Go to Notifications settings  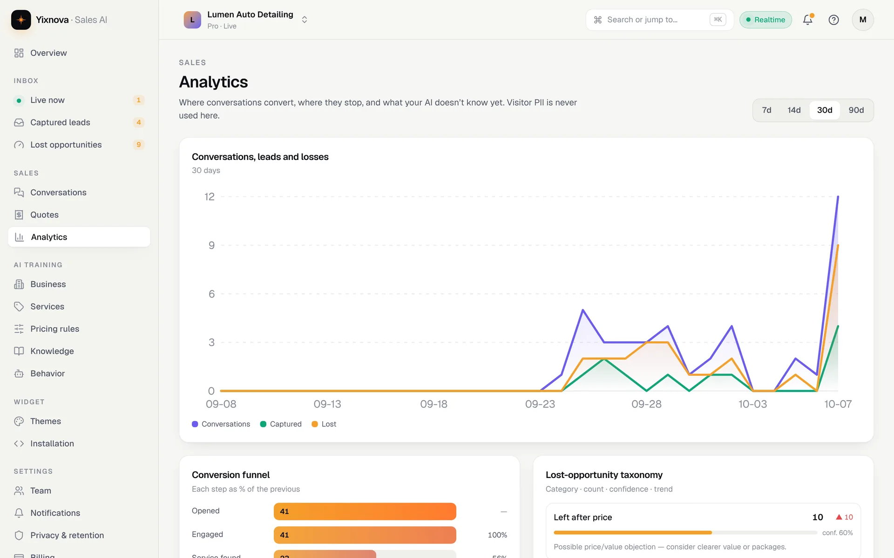click(79, 513)
